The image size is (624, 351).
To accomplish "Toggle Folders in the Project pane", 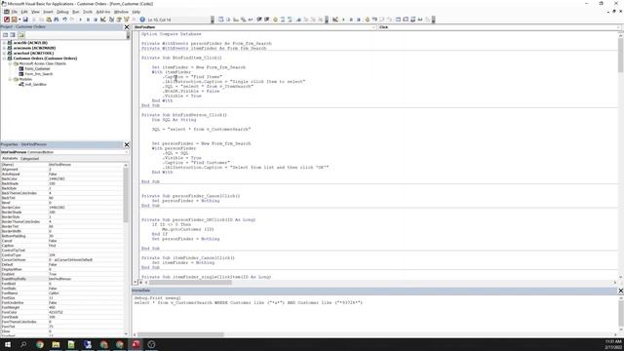I will pyautogui.click(x=21, y=35).
